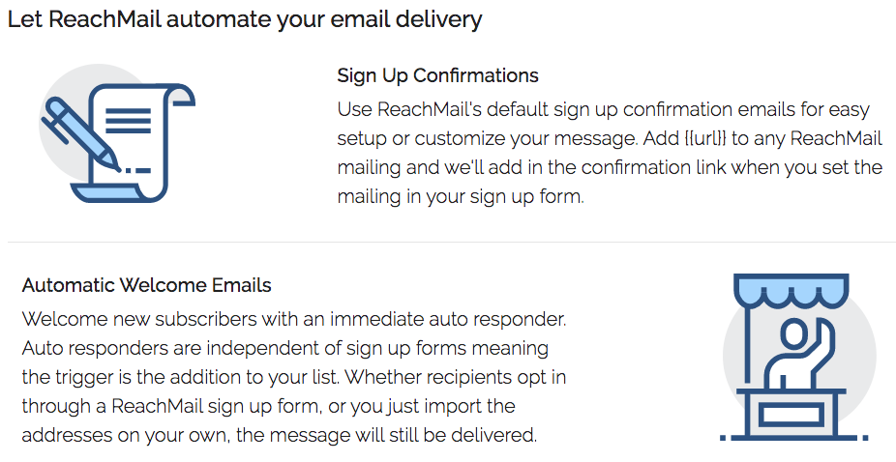Click the "Automatic Welcome Emails" heading

146,285
